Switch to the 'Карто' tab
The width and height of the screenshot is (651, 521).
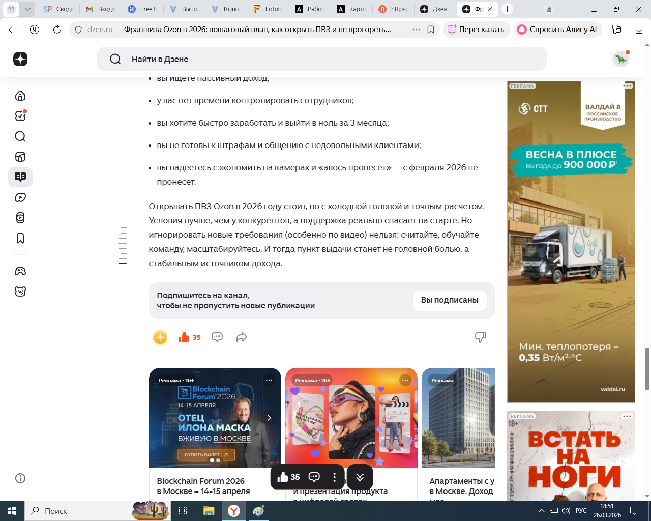click(x=351, y=9)
